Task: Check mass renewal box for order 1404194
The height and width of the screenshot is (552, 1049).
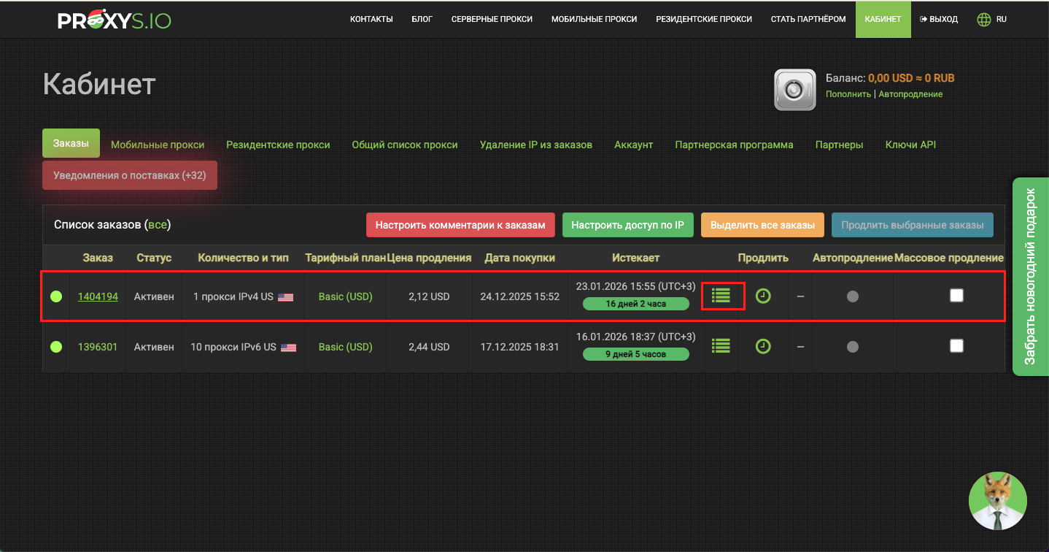Action: [956, 295]
